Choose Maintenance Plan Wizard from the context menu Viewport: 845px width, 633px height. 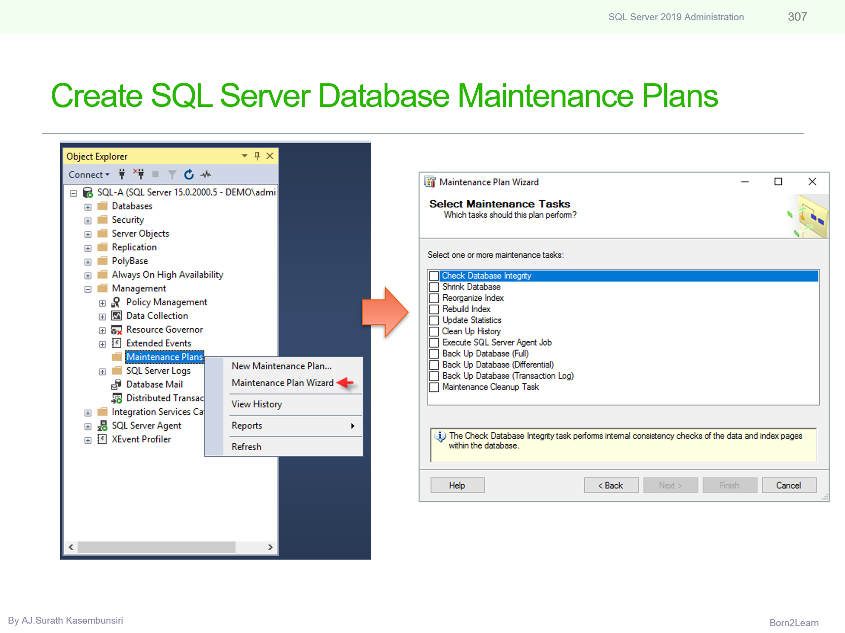point(282,383)
